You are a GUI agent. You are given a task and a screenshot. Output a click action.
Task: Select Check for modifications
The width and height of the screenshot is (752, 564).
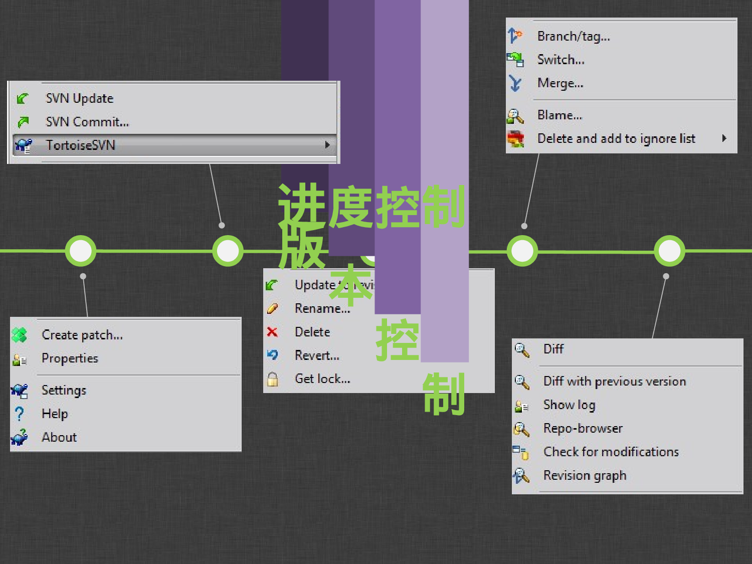tap(611, 452)
